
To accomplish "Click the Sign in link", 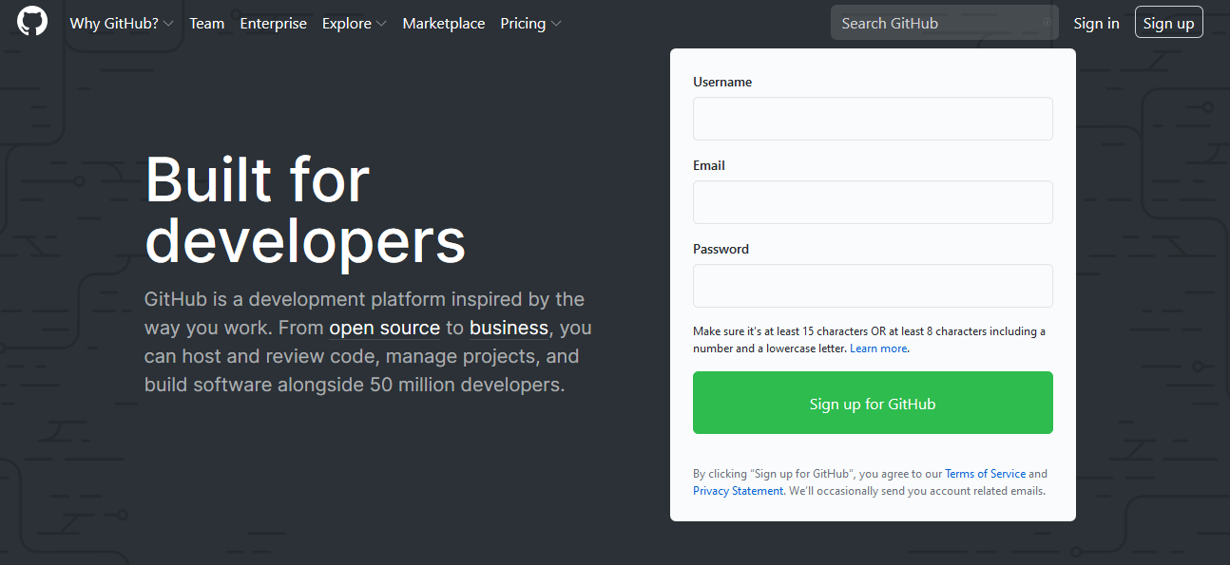I will 1096,23.
